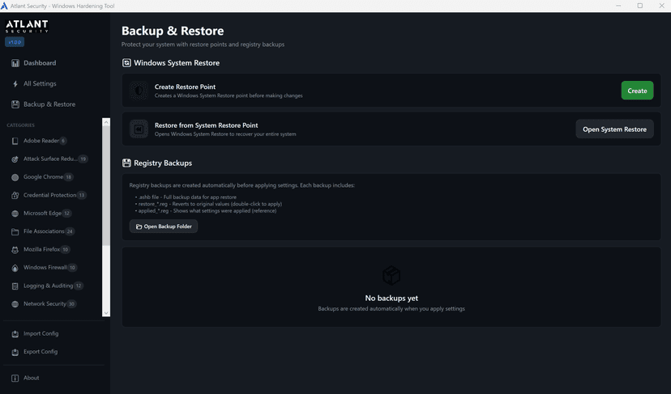Click the '.ashb file' bullet line
The image size is (671, 394).
click(186, 197)
